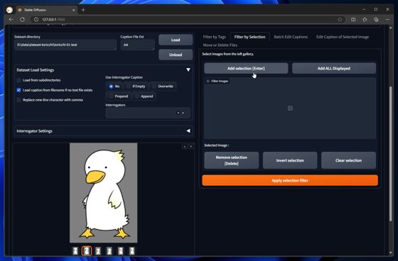This screenshot has height=261, width=398.
Task: Click the 'Use Interrogator Caption' label
Action: coord(124,77)
